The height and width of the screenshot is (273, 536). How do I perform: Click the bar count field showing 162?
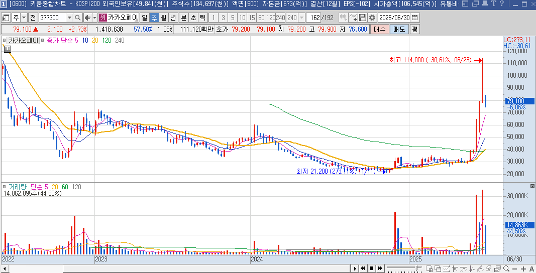[x=313, y=18]
